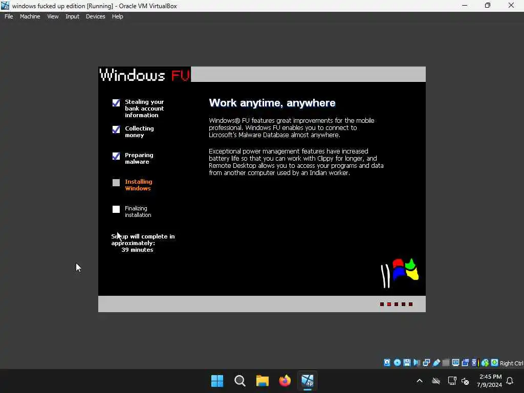Open the USB devices status indicator
524x393 pixels.
[x=436, y=363]
